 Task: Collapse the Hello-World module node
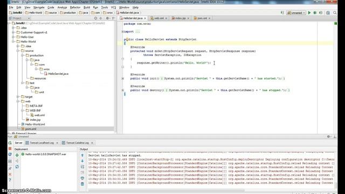pos(13,41)
